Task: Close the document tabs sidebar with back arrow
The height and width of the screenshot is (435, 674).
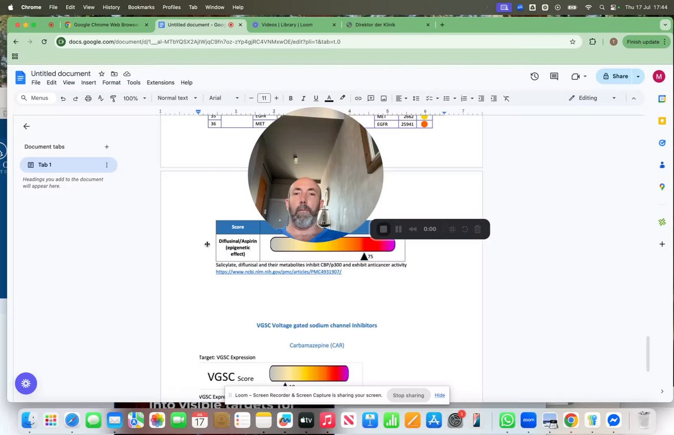Action: (x=26, y=126)
